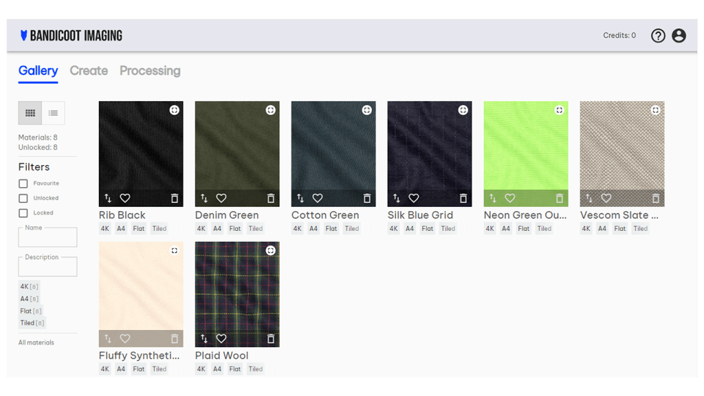This screenshot has width=704, height=396.
Task: Filter by the Tiled tag in sidebar
Action: point(32,323)
